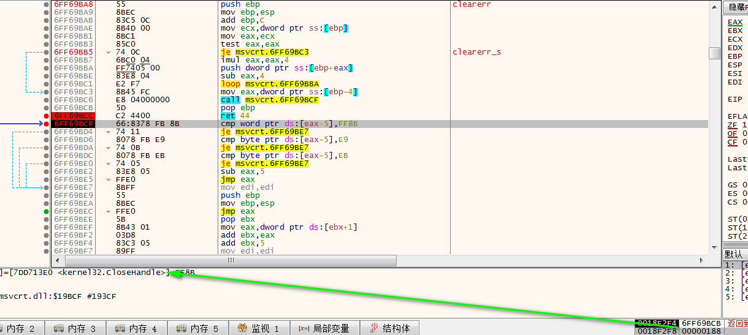This screenshot has width=748, height=335.
Task: Select the 'clearerr_s' comment label
Action: pyautogui.click(x=476, y=52)
